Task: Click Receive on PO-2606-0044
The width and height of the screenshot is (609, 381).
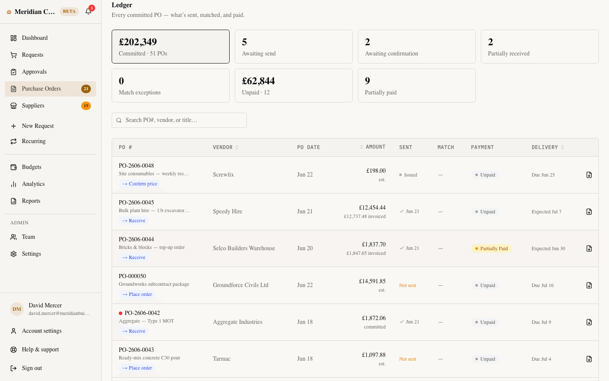Action: tap(134, 257)
